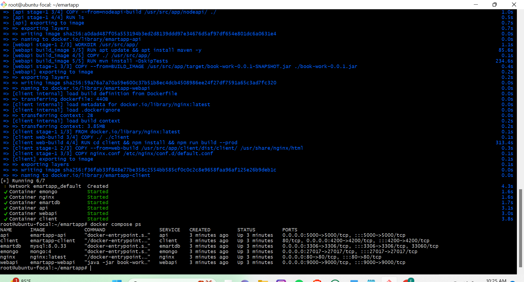Click green checkmark beside Container api

click(5, 208)
